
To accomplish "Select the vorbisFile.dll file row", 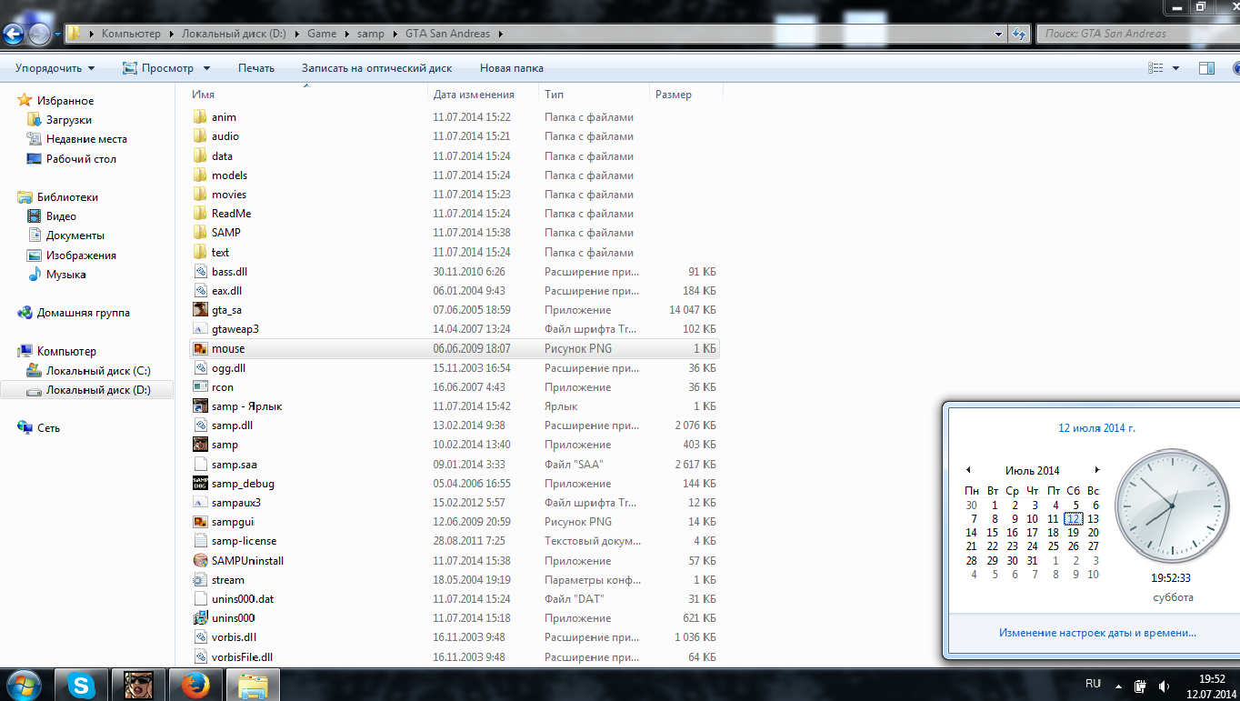I will point(455,657).
